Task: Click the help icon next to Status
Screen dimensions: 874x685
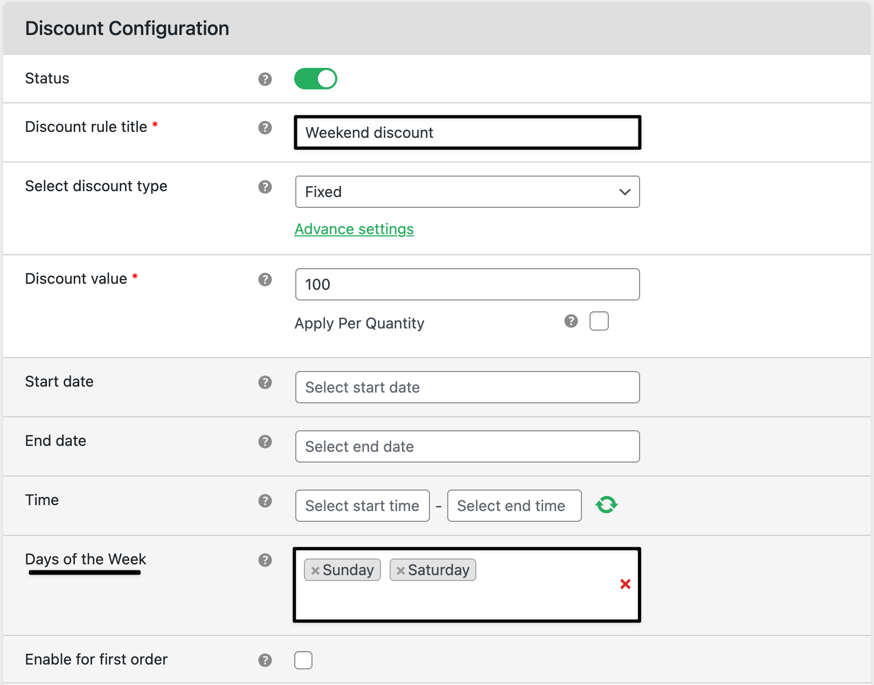Action: tap(265, 79)
